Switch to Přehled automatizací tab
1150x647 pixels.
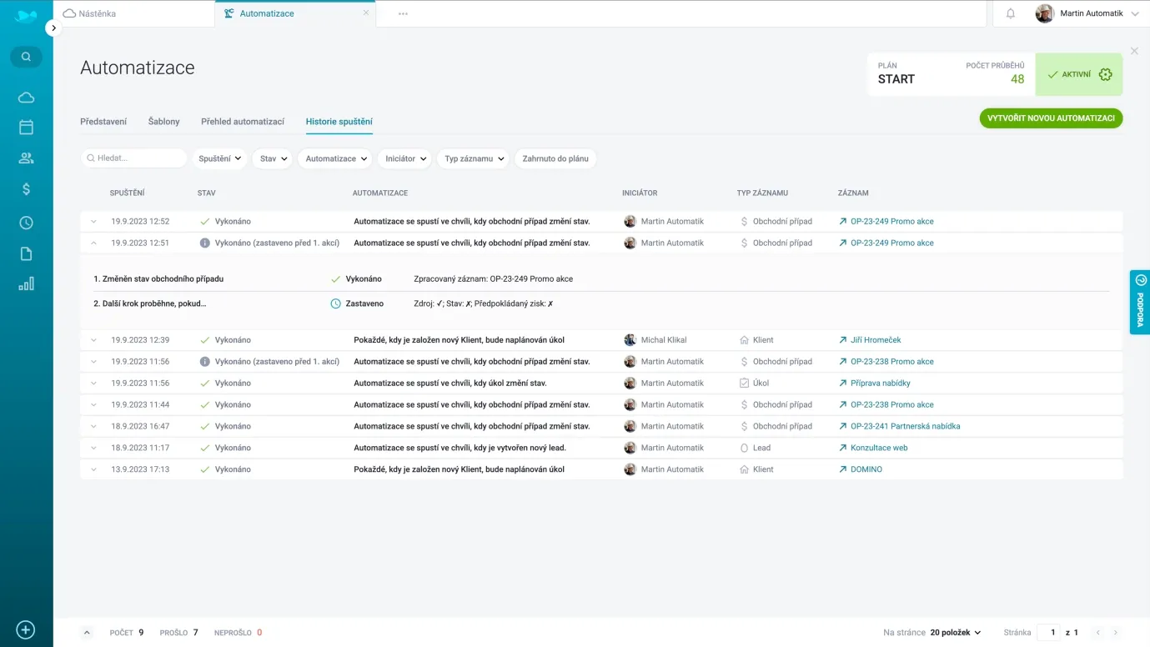pyautogui.click(x=243, y=122)
